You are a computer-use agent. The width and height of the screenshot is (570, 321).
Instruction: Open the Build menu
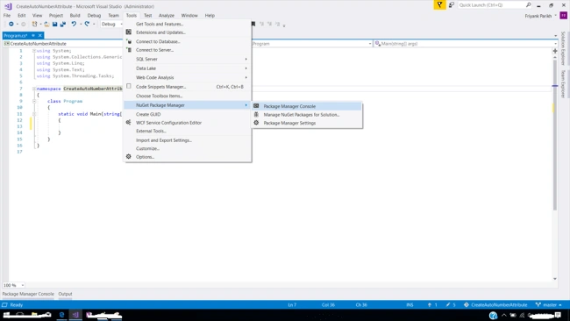(x=75, y=15)
